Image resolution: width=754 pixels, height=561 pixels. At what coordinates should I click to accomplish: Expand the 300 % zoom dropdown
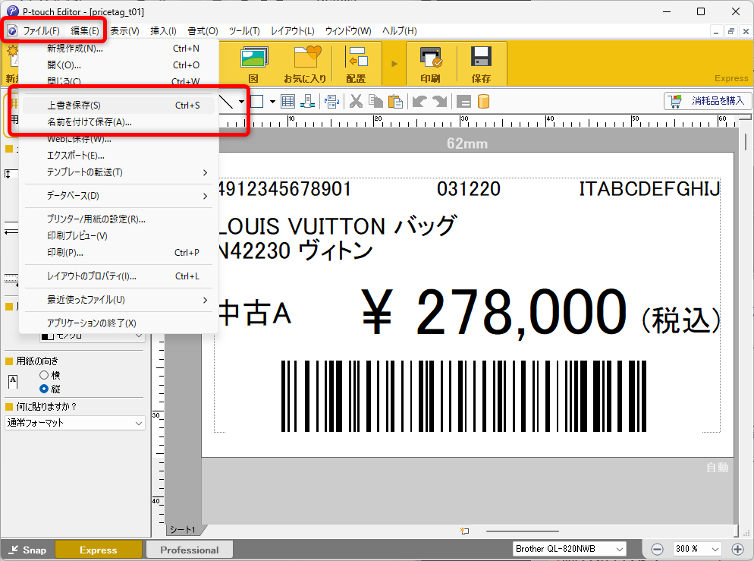(x=696, y=549)
